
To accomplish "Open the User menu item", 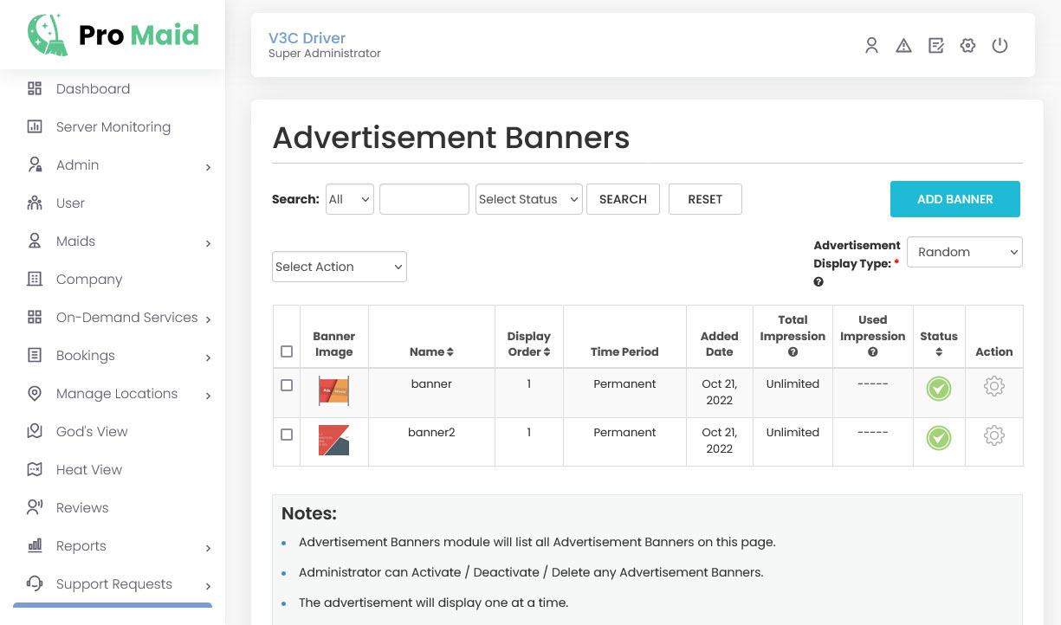I will click(x=70, y=203).
